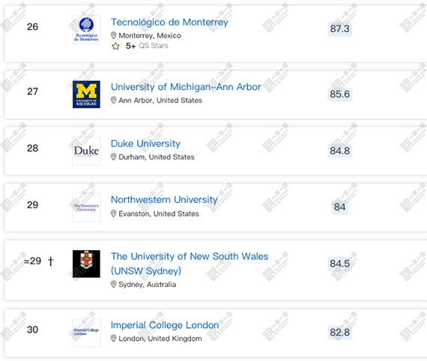Click Sydney, Australia location pin icon
This screenshot has height=361, width=427.
click(114, 284)
